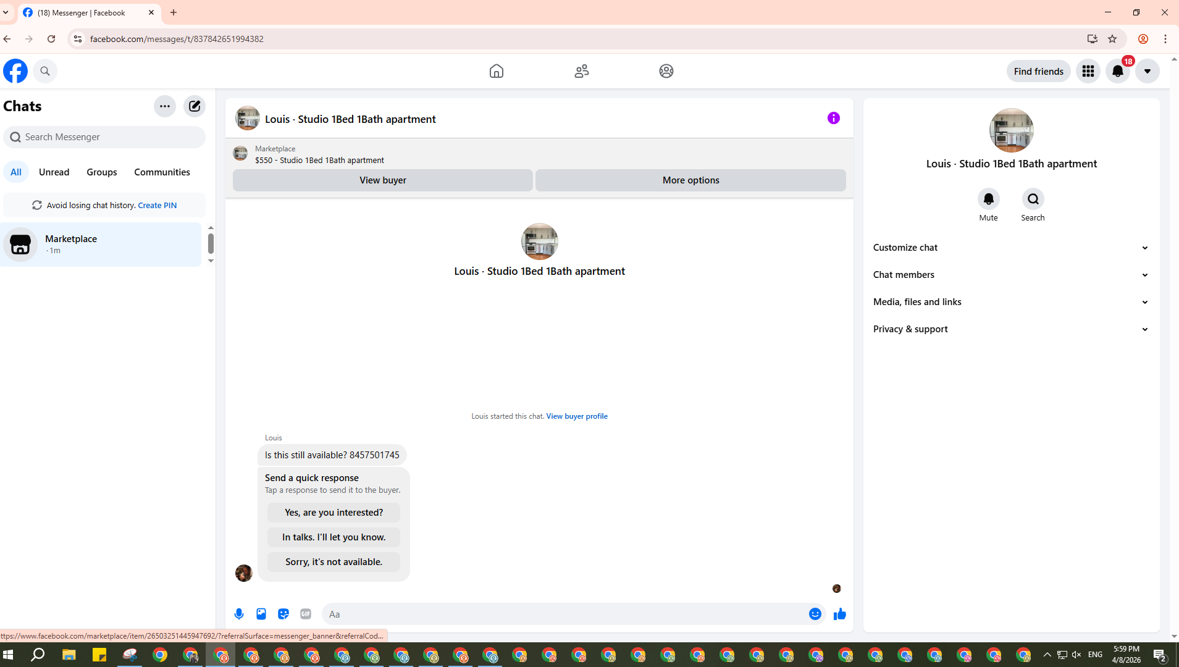Send quick response Sorry, it's not available.
The width and height of the screenshot is (1179, 667).
tap(334, 562)
